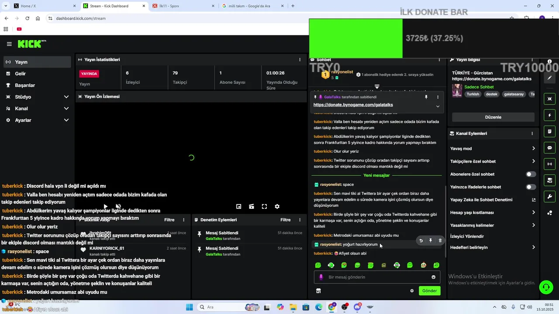The width and height of the screenshot is (559, 314).
Task: Click inside Bir mesaj gönderin field
Action: (378, 277)
